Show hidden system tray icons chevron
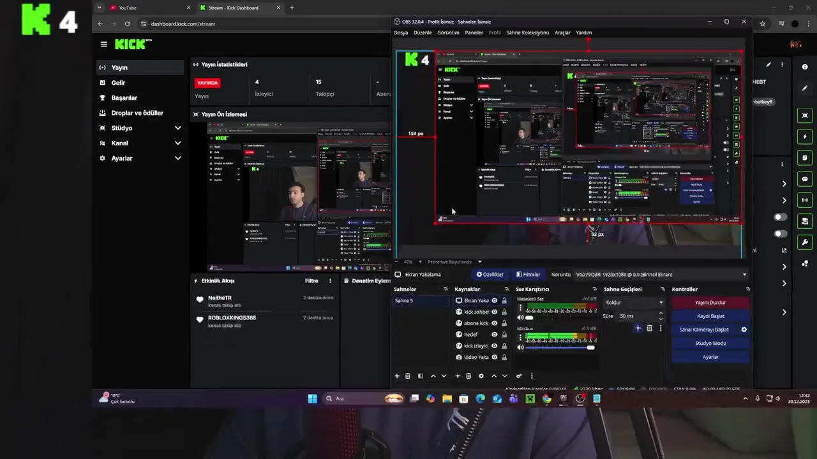 tap(745, 398)
